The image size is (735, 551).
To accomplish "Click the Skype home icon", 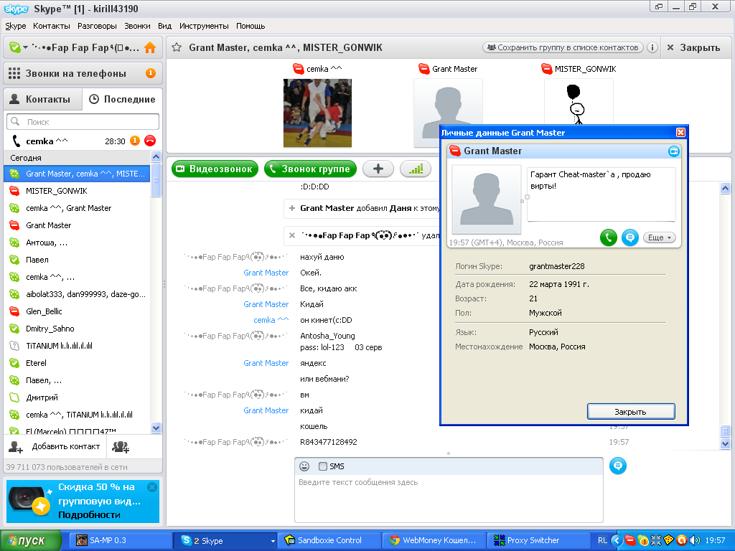I will coord(150,48).
